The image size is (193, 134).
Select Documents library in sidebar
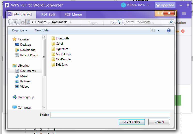pyautogui.click(x=25, y=71)
